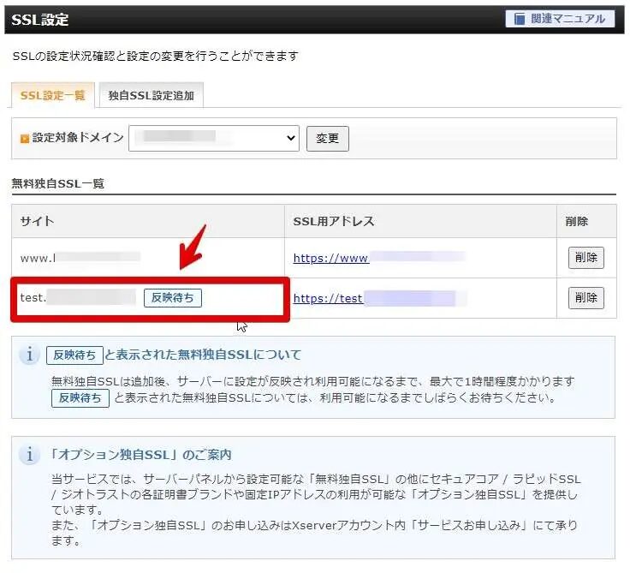Click the SSL用アドレス column header
630x573 pixels.
click(333, 221)
